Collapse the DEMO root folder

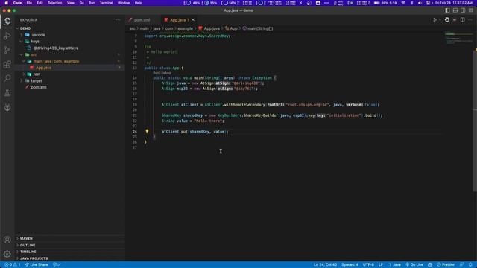(25, 28)
